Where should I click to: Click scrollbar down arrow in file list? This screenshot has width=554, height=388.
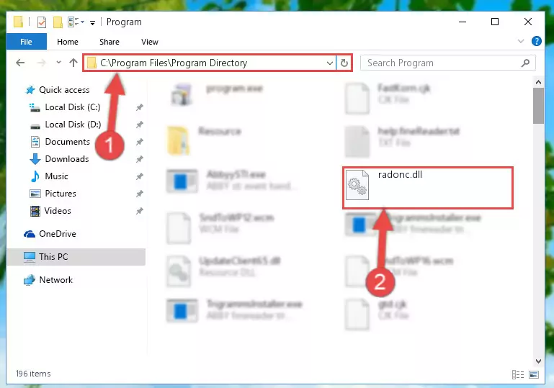538,361
